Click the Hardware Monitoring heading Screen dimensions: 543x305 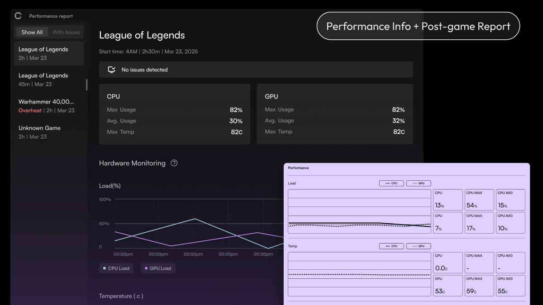(x=132, y=163)
